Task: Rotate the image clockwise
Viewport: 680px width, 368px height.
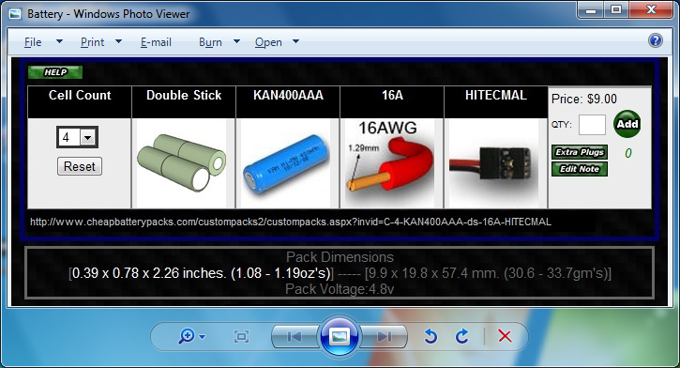Action: click(461, 336)
